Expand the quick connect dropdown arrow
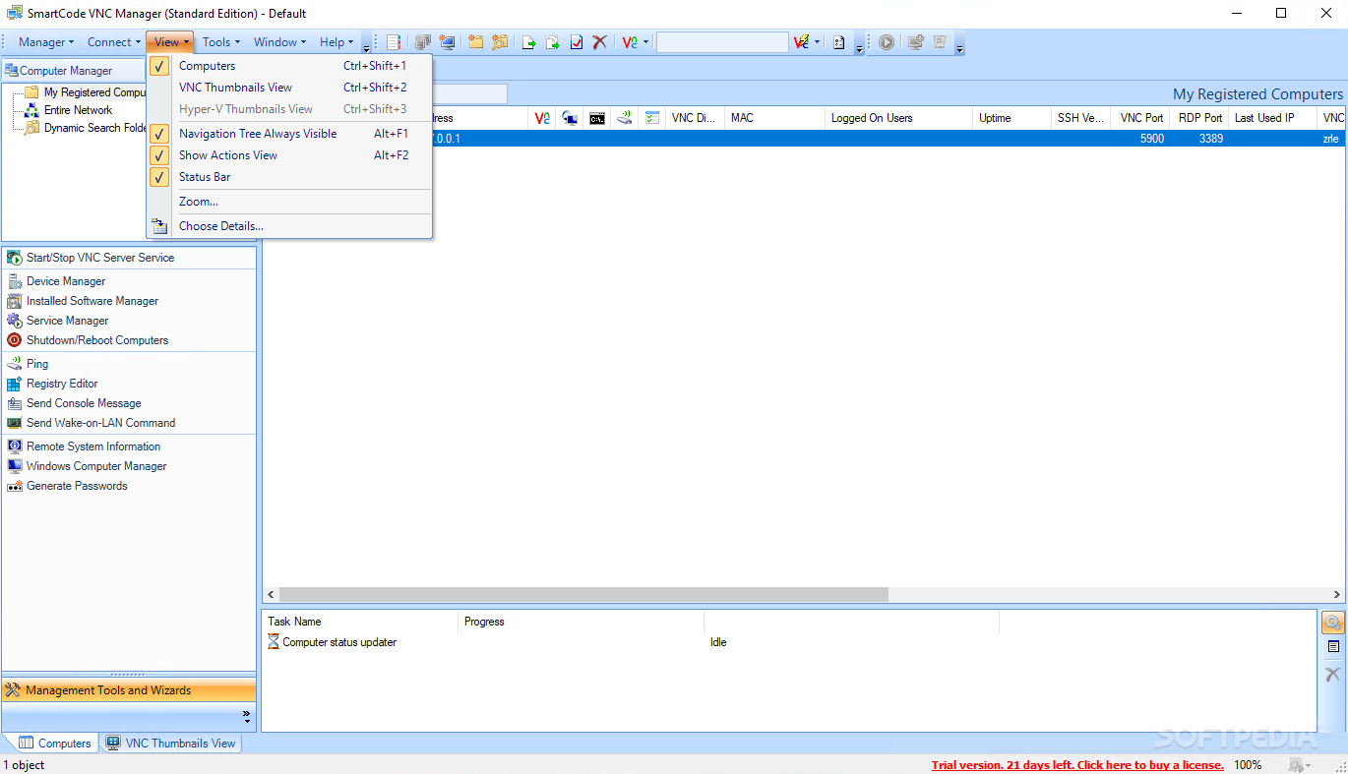 818,42
